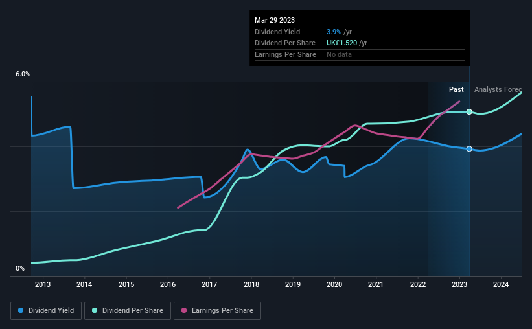Toggle the Dividend Per Share legend button
Screen dimensions: 532x329
(x=128, y=311)
